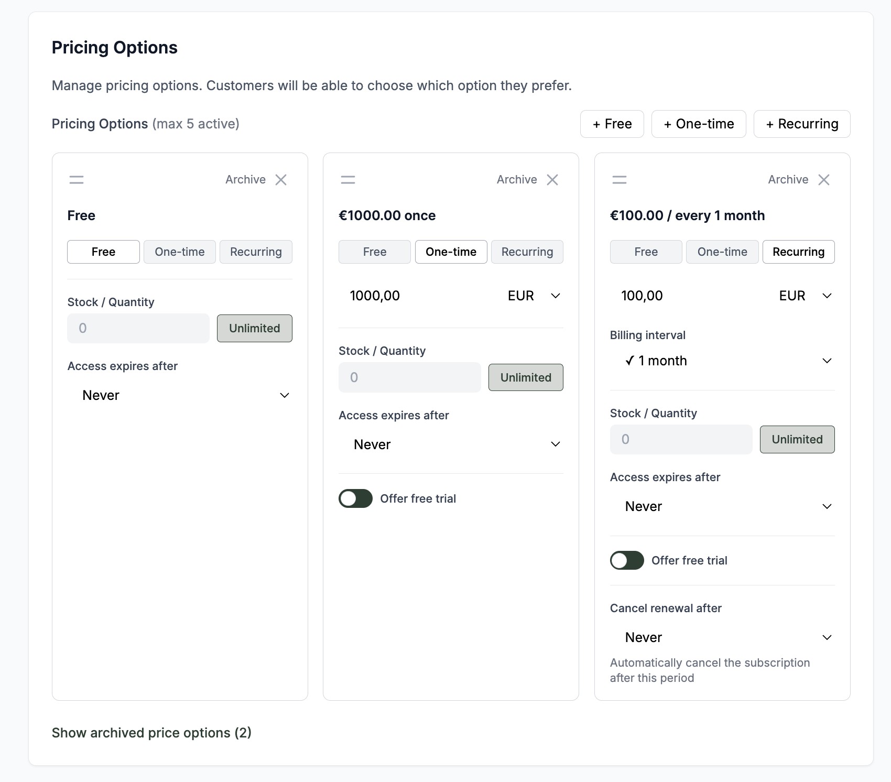Open currency dropdown on €1000.00 card
Viewport: 891px width, 782px height.
click(x=534, y=296)
